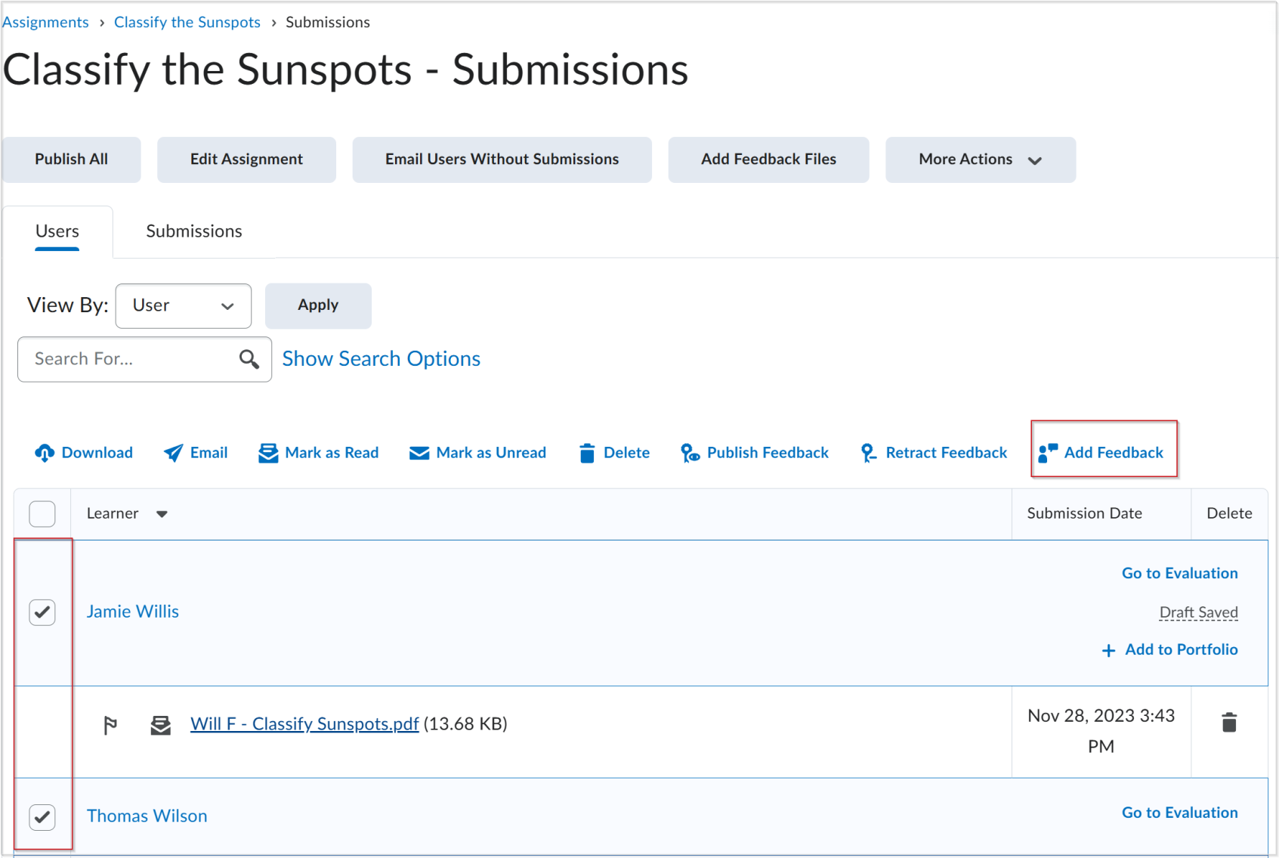Click the search magnifying glass icon
Viewport: 1279px width, 858px height.
249,359
